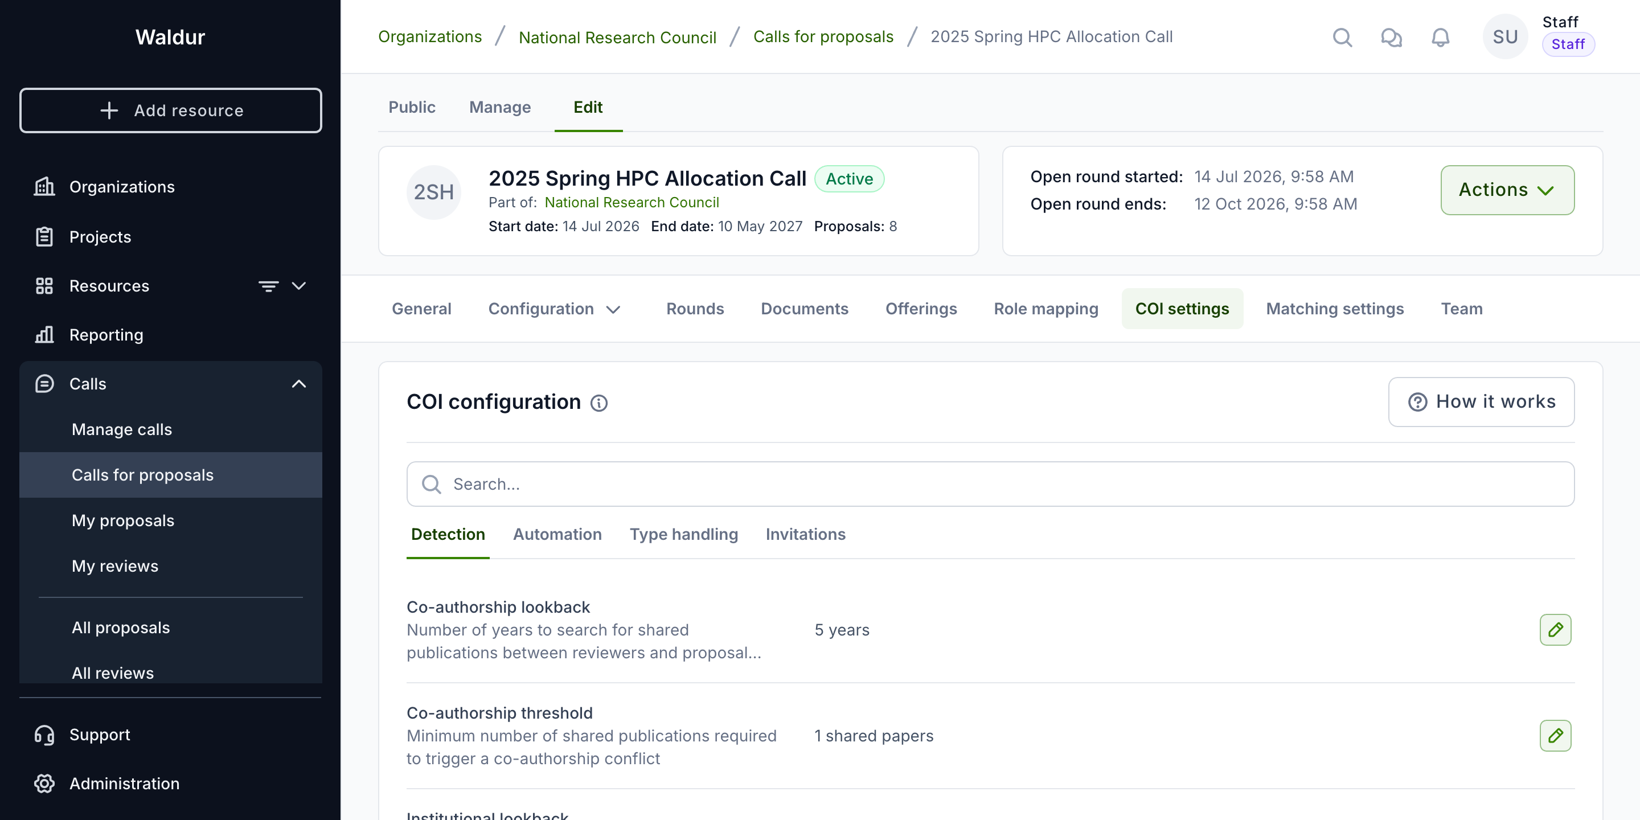Switch to the Type handling sub-tab
Image resolution: width=1640 pixels, height=820 pixels.
[x=684, y=535]
